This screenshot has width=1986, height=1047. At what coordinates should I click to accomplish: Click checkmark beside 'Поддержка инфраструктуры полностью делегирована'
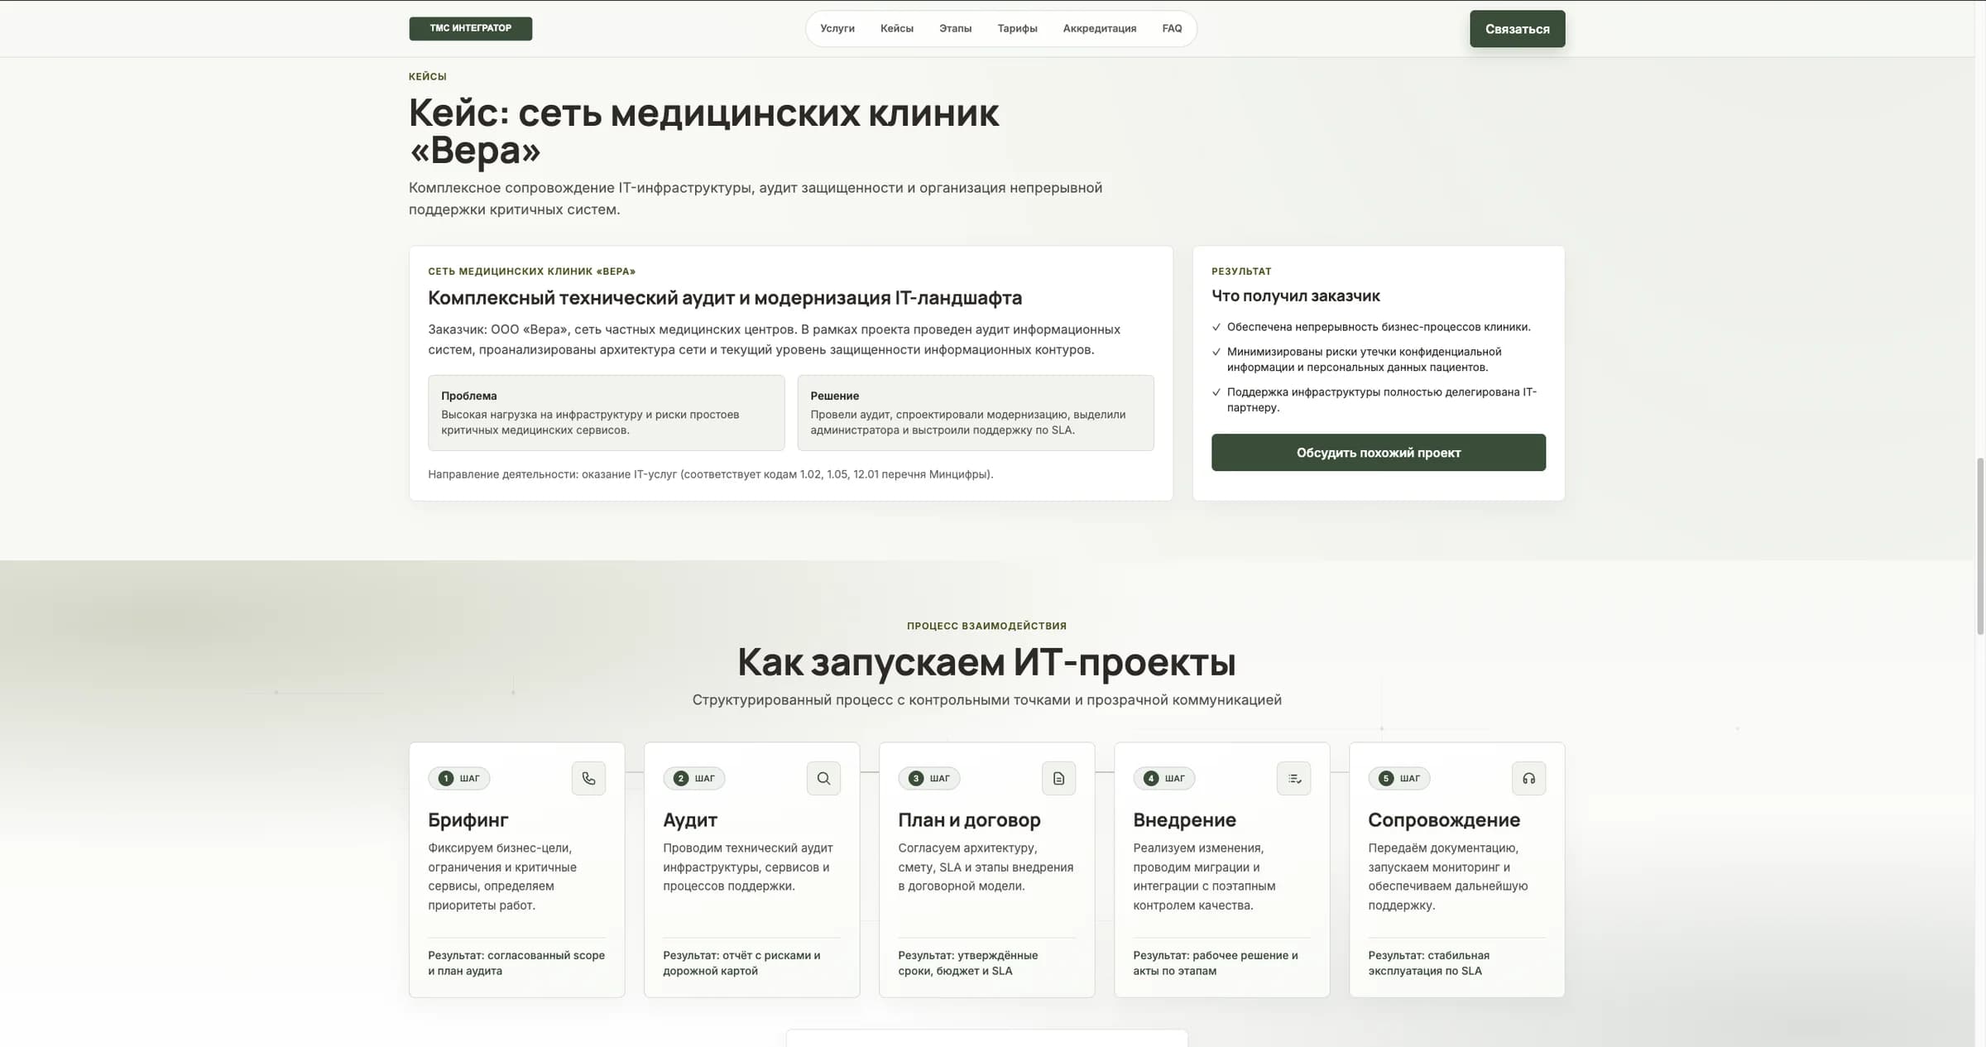pos(1216,392)
